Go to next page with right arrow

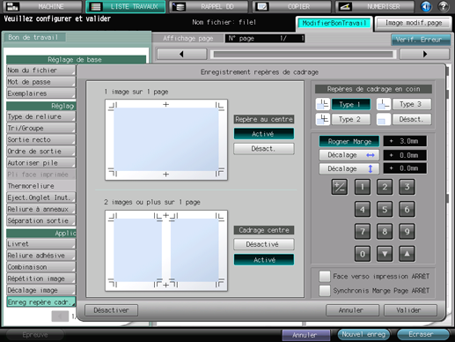tap(424, 54)
